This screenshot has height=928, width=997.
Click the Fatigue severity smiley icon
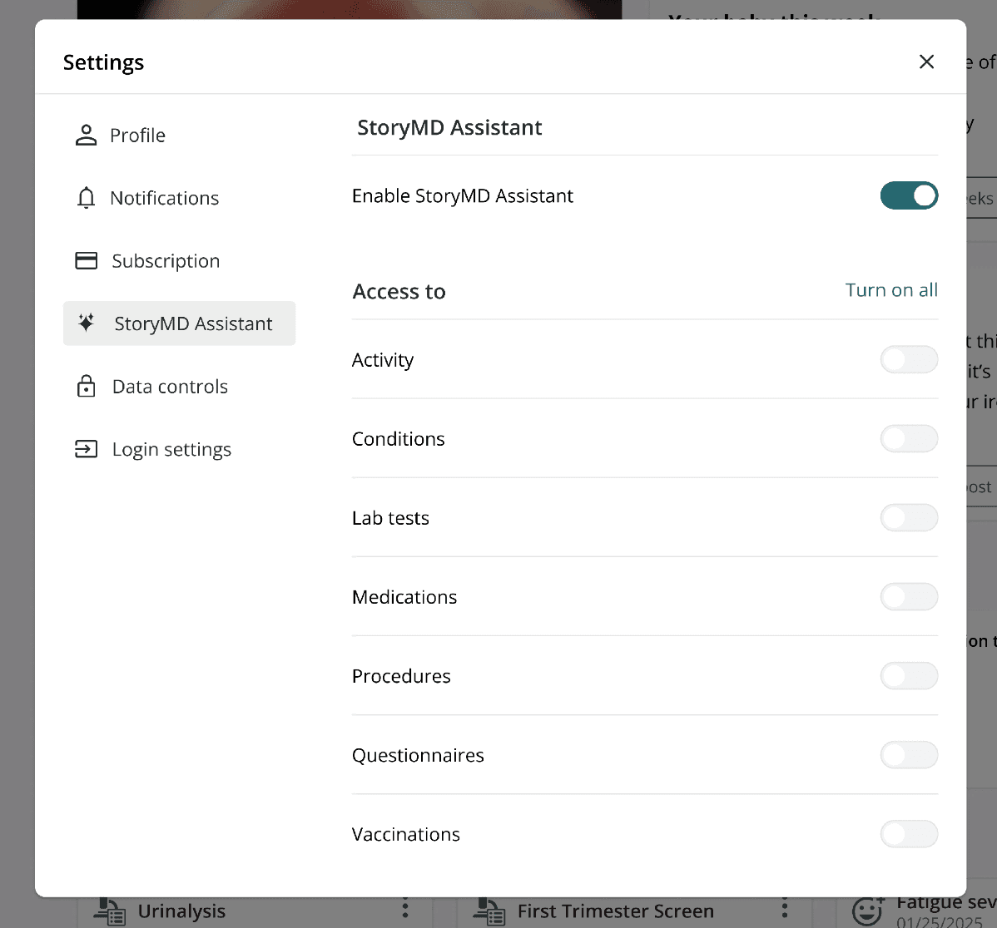(x=868, y=911)
